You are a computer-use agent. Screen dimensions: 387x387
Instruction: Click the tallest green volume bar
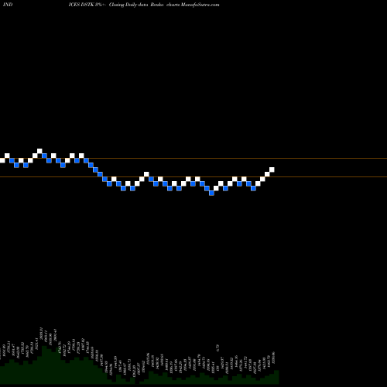point(44,365)
